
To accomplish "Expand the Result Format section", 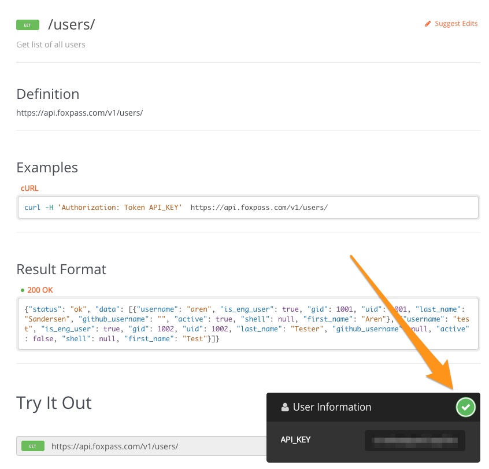I will click(x=61, y=269).
